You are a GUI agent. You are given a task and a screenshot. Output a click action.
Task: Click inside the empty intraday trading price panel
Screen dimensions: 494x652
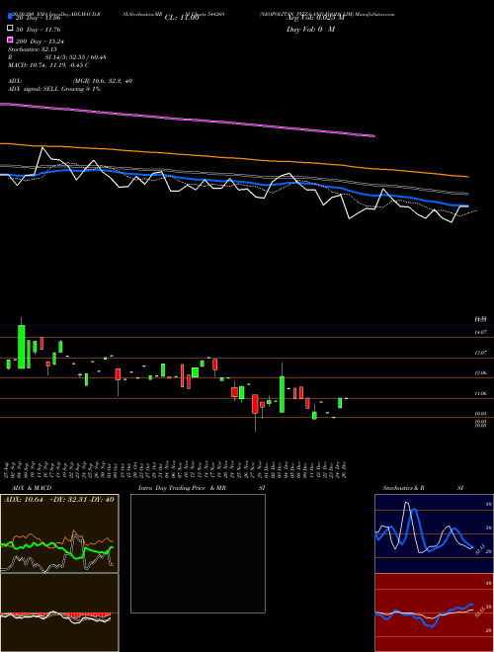pyautogui.click(x=198, y=553)
